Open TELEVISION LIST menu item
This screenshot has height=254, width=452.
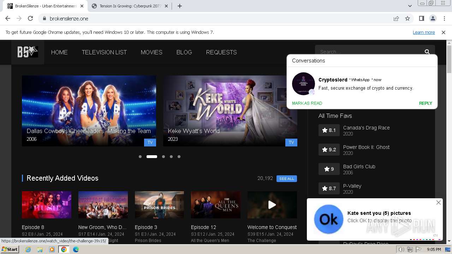coord(104,52)
